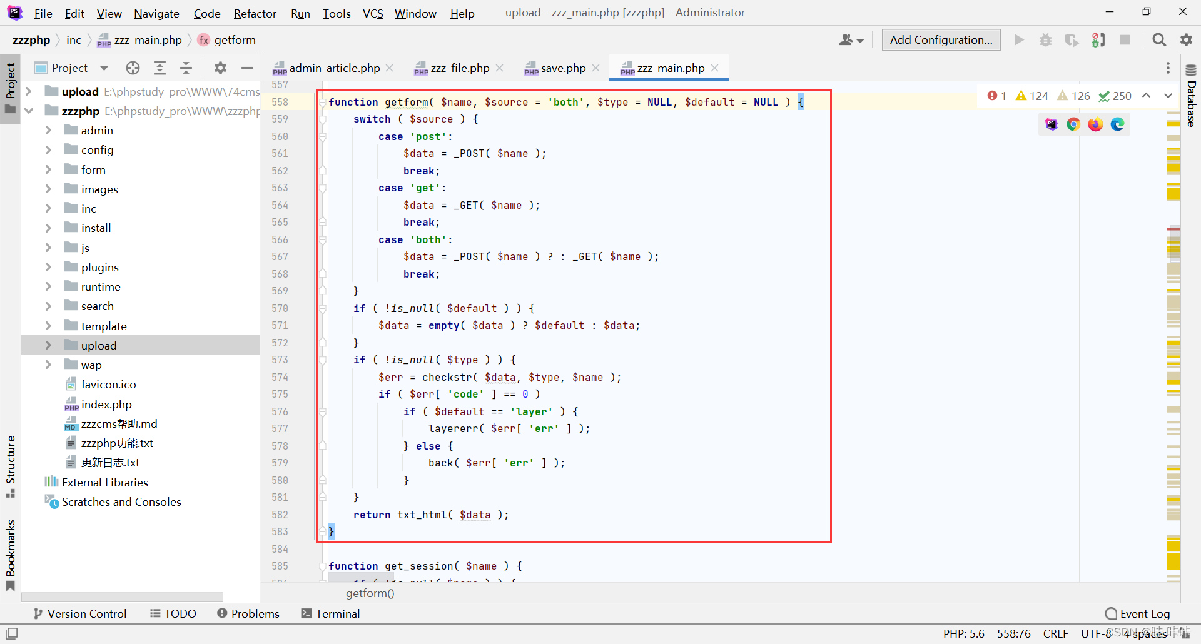Viewport: 1201px width, 644px height.
Task: Select favicon.ico in the project tree
Action: [108, 385]
